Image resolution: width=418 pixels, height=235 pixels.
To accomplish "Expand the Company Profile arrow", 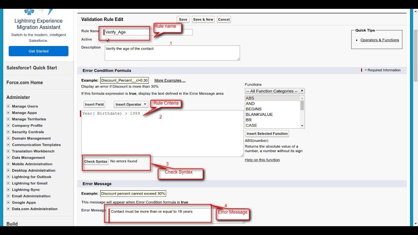I will (8, 125).
